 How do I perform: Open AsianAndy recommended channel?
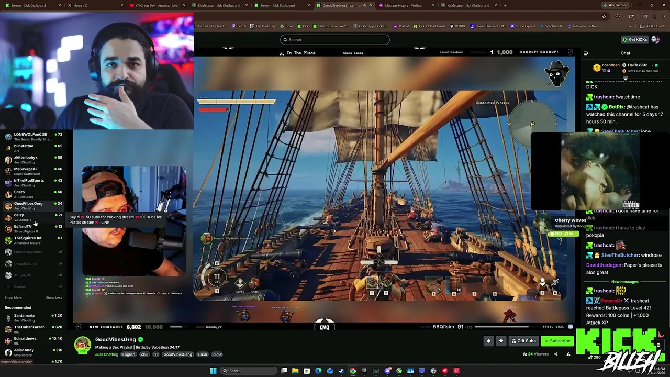[33, 352]
